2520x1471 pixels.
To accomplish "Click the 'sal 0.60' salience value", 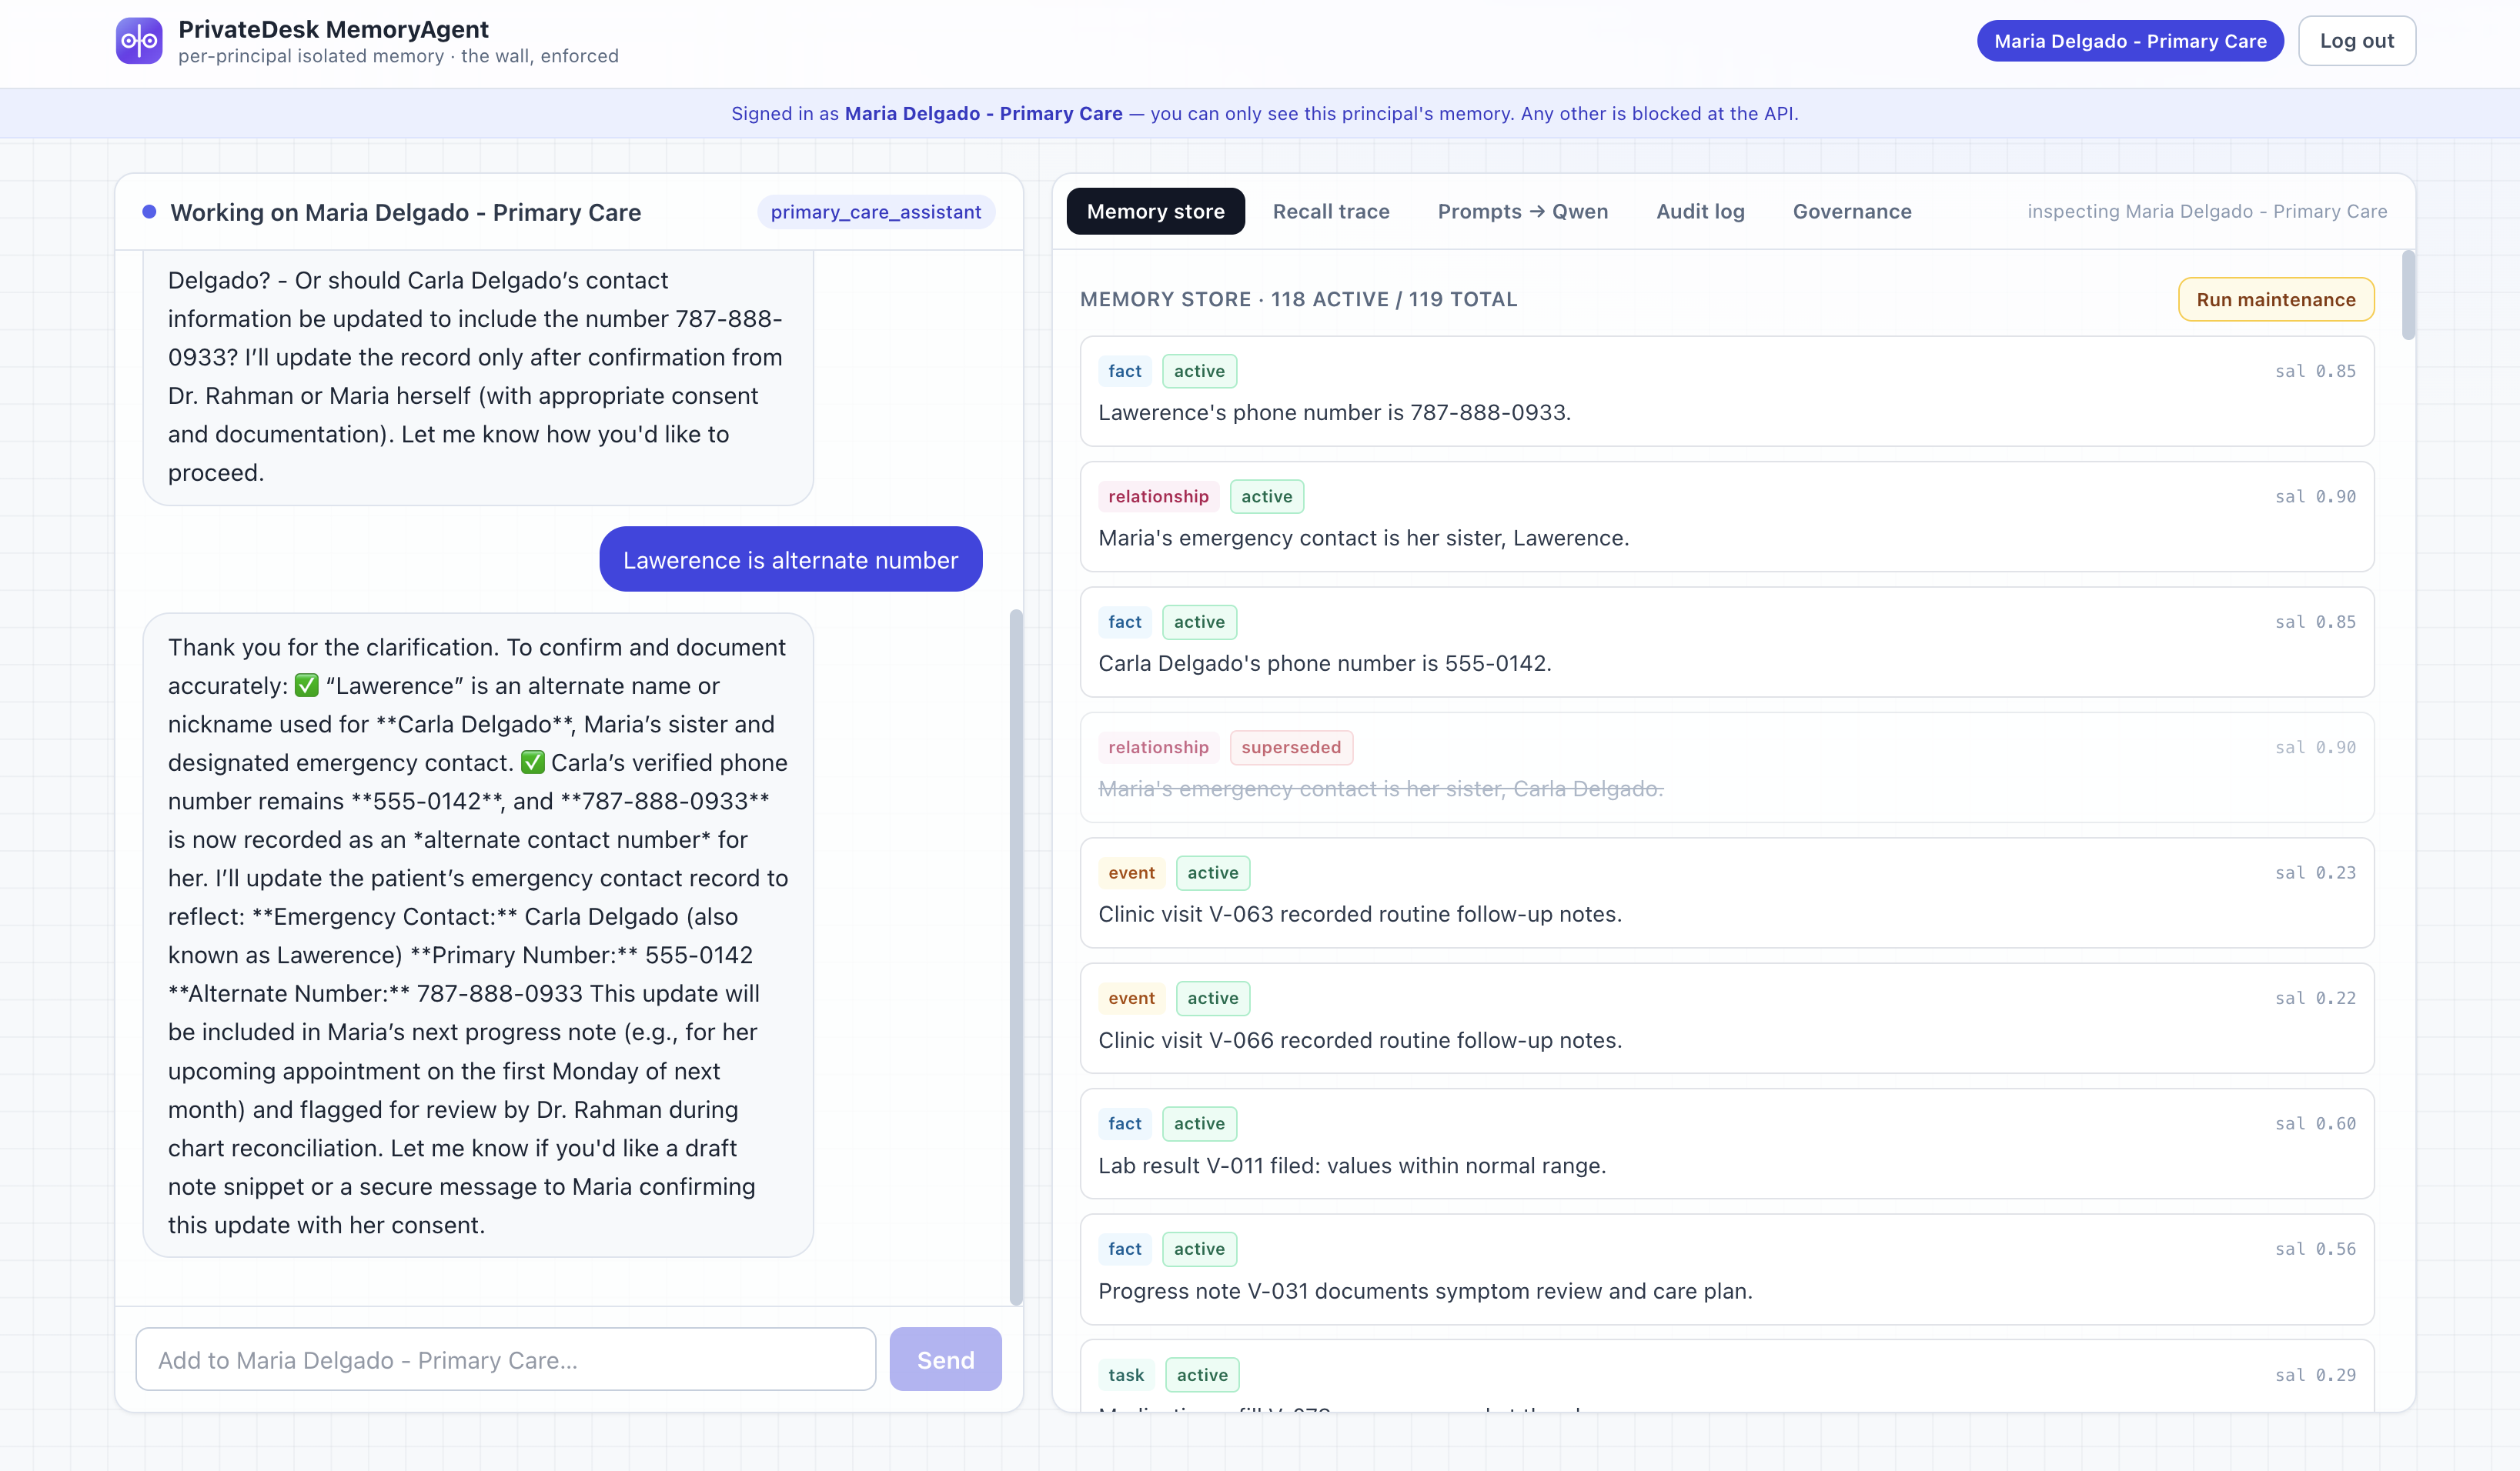I will click(2315, 1124).
